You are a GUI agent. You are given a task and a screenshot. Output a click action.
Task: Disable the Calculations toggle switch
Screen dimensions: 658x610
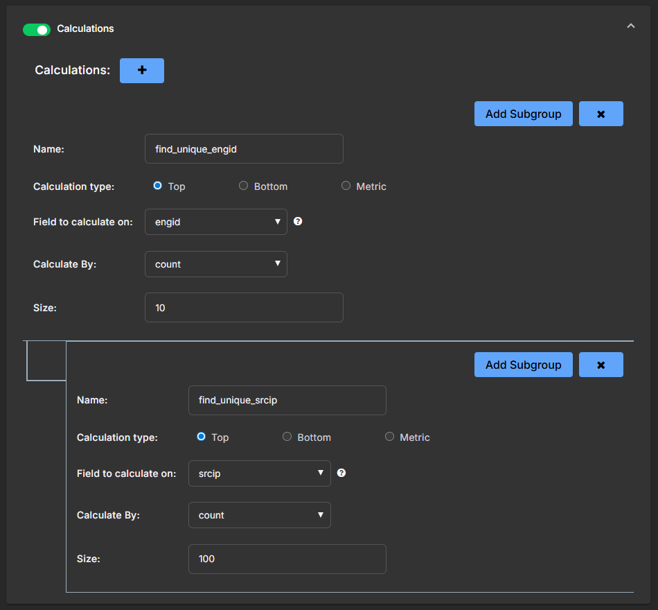pos(37,29)
